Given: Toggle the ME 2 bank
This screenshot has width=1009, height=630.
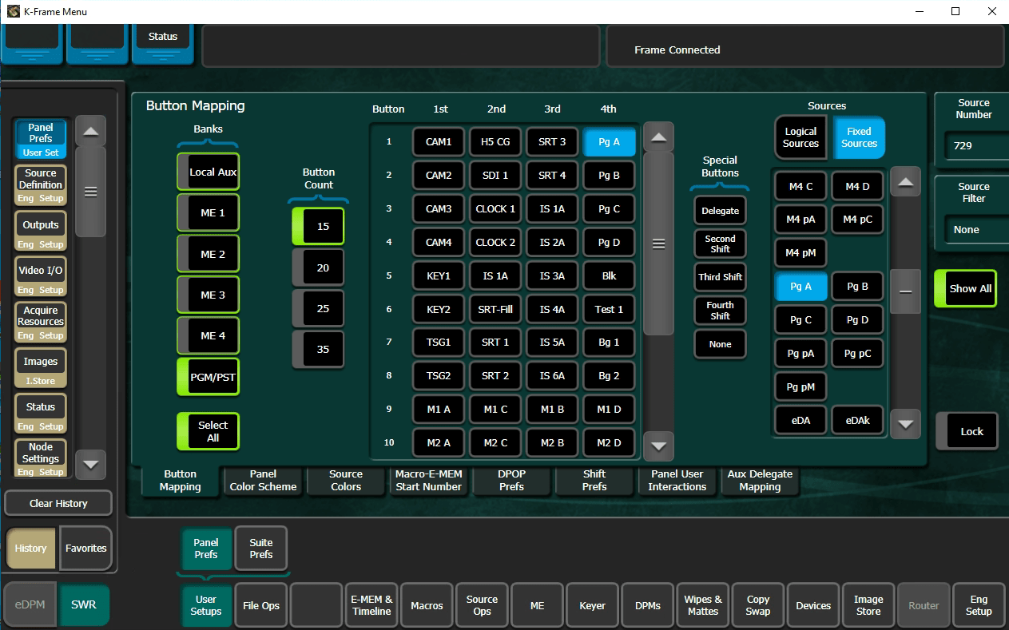Looking at the screenshot, I should click(208, 254).
